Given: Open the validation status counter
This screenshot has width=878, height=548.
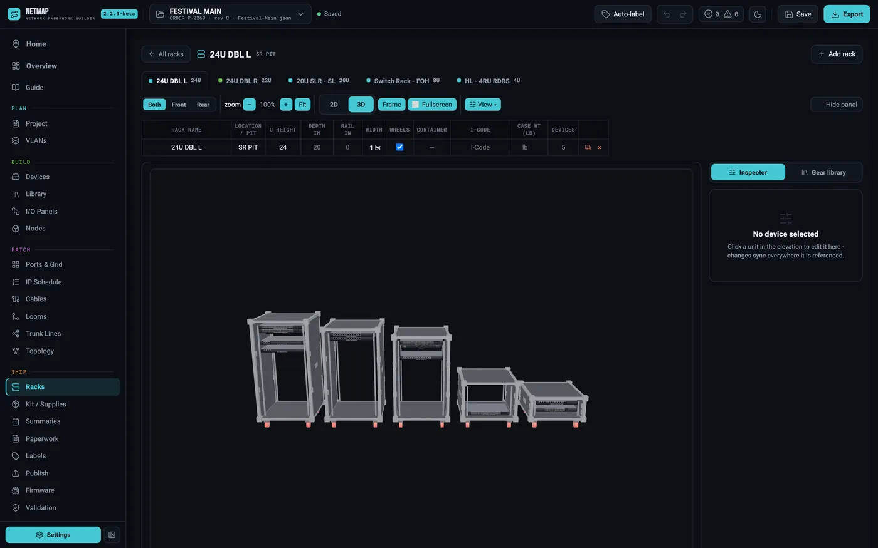Looking at the screenshot, I should pos(721,14).
